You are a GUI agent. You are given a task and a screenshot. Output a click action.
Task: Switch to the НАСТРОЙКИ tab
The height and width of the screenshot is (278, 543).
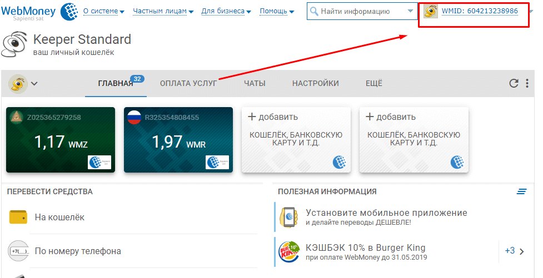[316, 83]
